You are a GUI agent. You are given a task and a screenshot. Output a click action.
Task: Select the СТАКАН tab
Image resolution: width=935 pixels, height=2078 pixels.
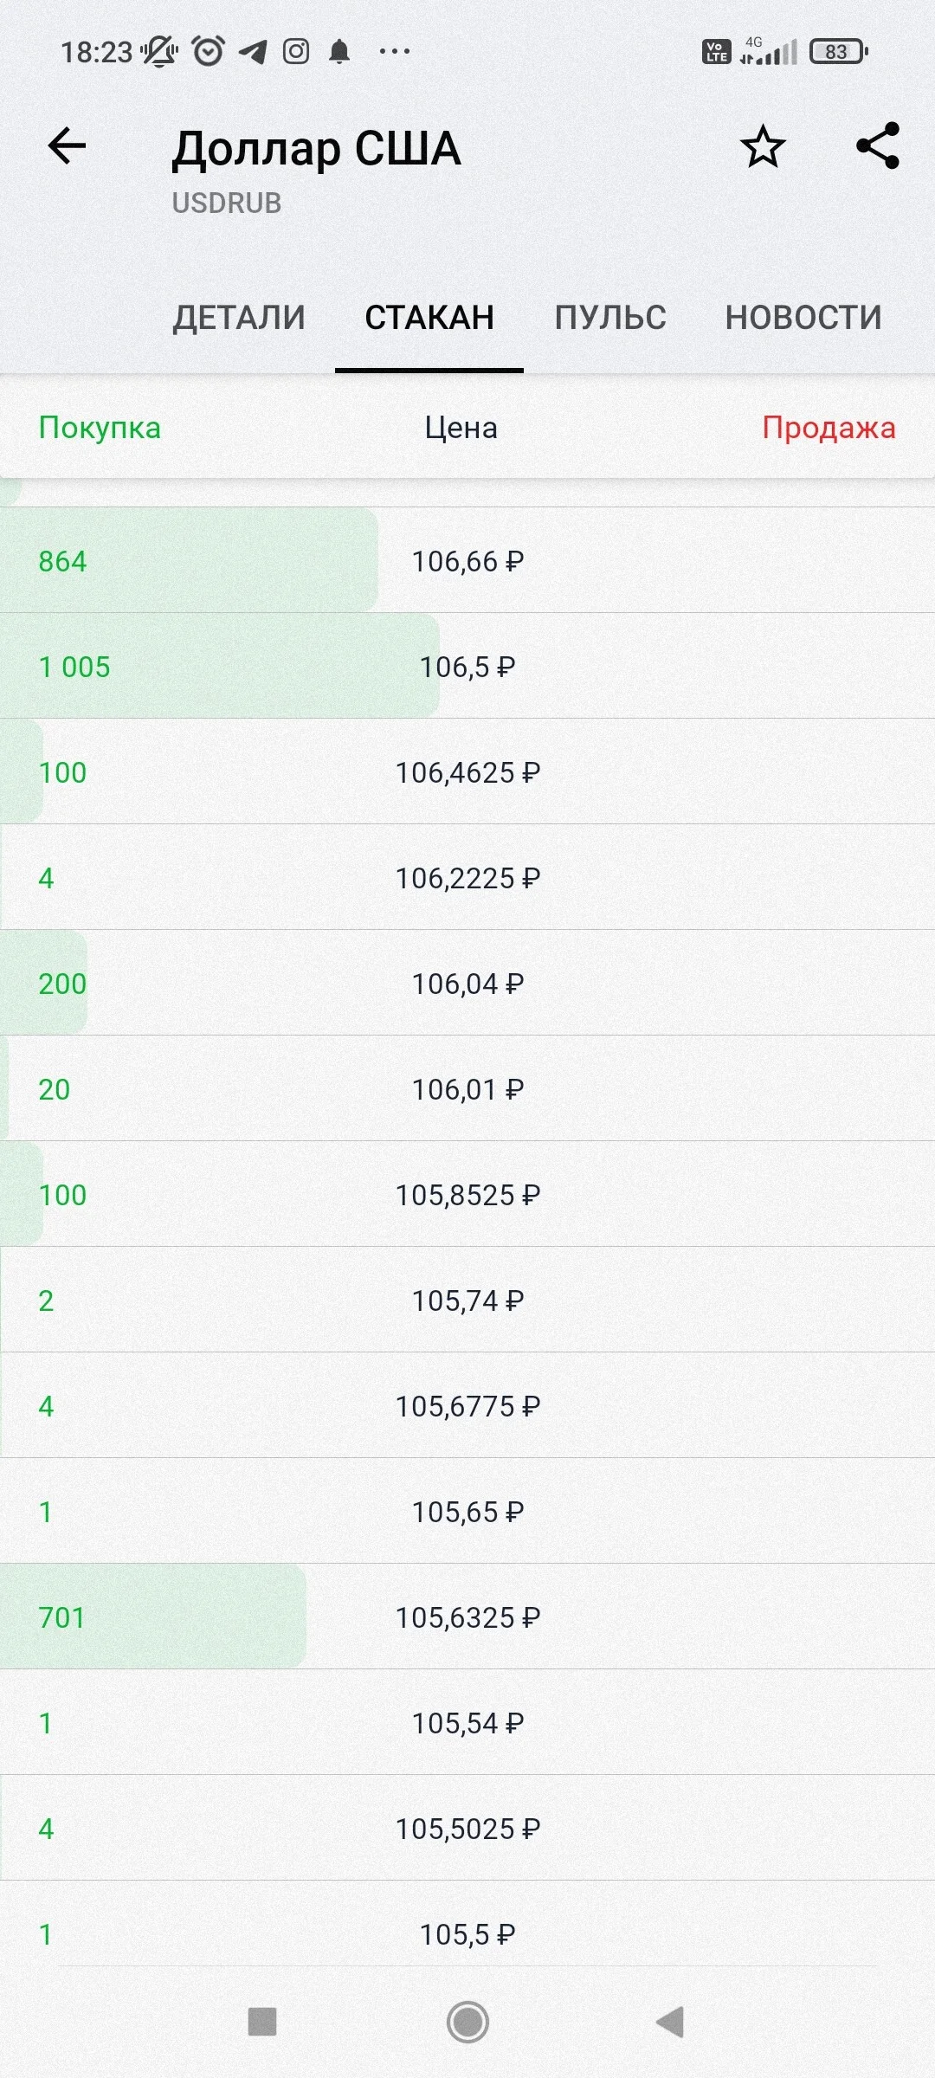(x=429, y=318)
